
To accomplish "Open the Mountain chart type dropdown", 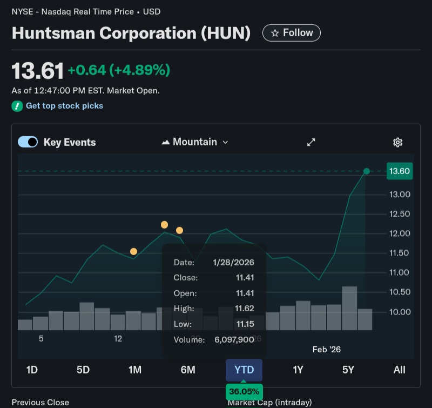I will tap(195, 142).
